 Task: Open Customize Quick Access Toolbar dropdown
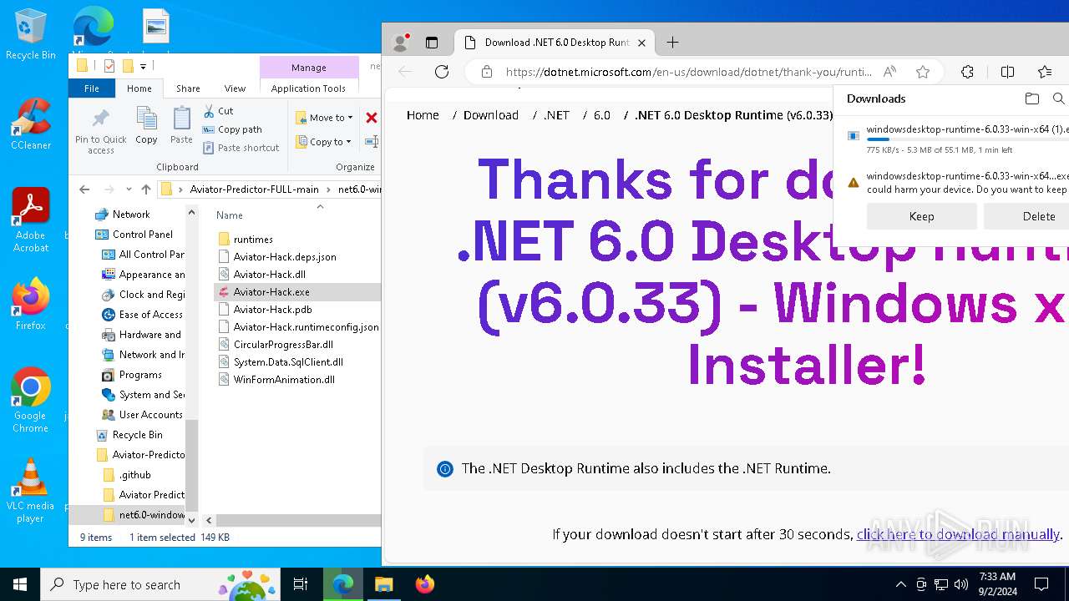pyautogui.click(x=144, y=67)
